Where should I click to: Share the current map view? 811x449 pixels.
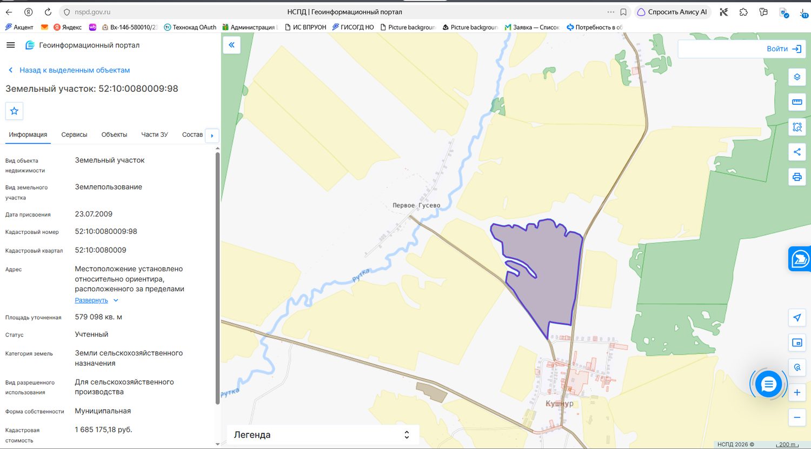click(797, 152)
